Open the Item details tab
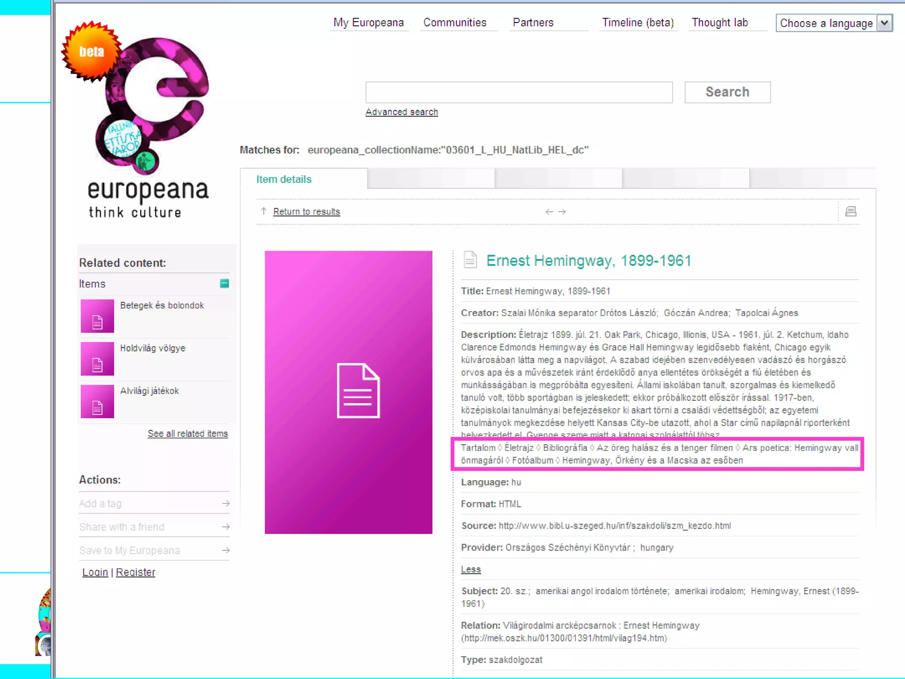 coord(284,179)
